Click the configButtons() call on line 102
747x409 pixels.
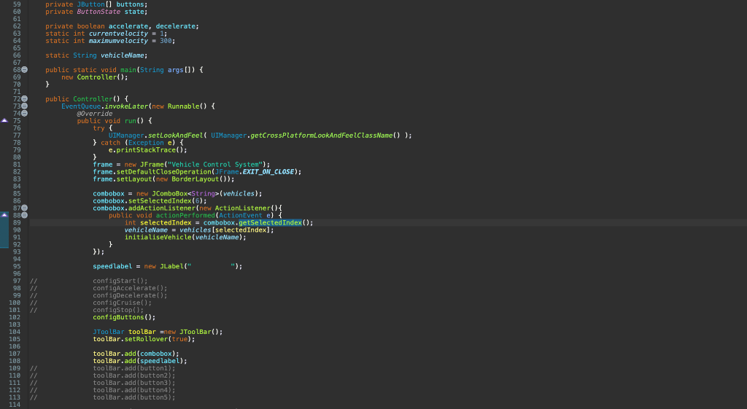coord(124,317)
